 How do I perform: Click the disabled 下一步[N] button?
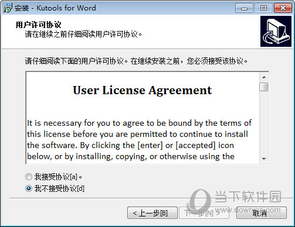pyautogui.click(x=204, y=213)
